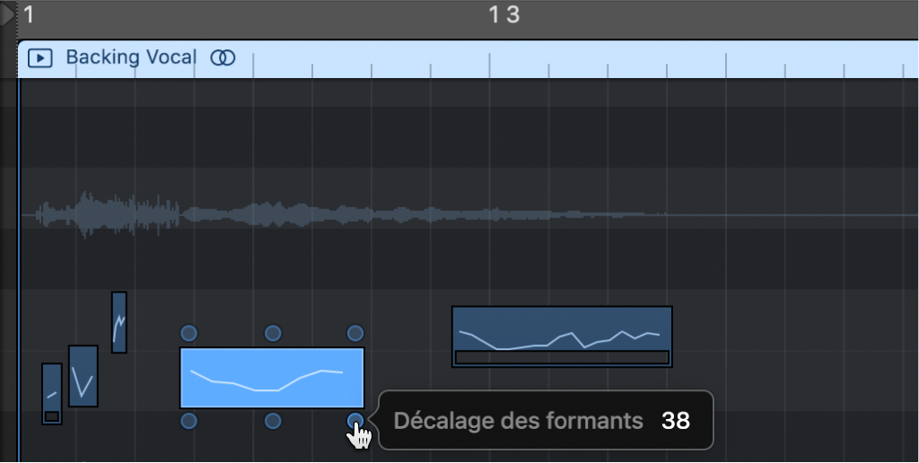The image size is (919, 463).
Task: Click the bottom-center vibrato handle
Action: pyautogui.click(x=273, y=421)
